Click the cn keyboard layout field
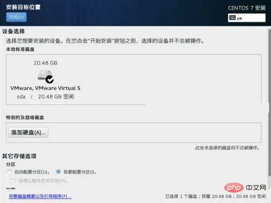Screen dimensions: 271x203 [x=246, y=18]
